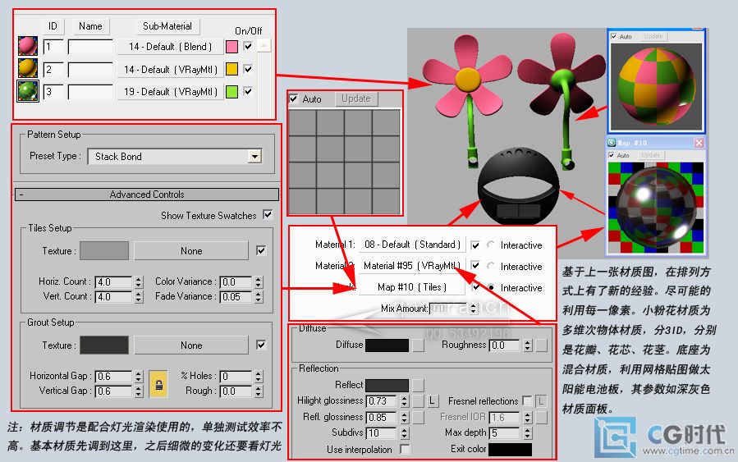Select Interactive radio for Material 2
Image resolution: width=738 pixels, height=462 pixels.
point(491,266)
